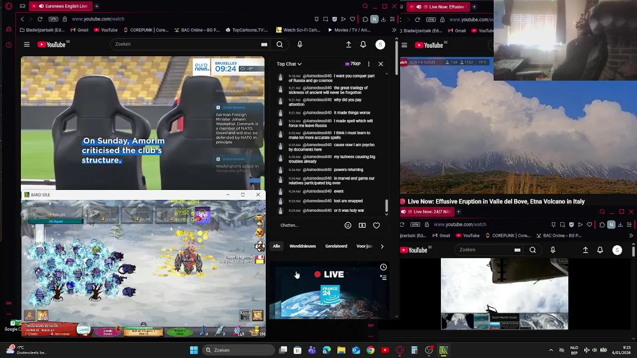637x358 pixels.
Task: Click France 24 LIVE thumbnail
Action: tap(328, 291)
